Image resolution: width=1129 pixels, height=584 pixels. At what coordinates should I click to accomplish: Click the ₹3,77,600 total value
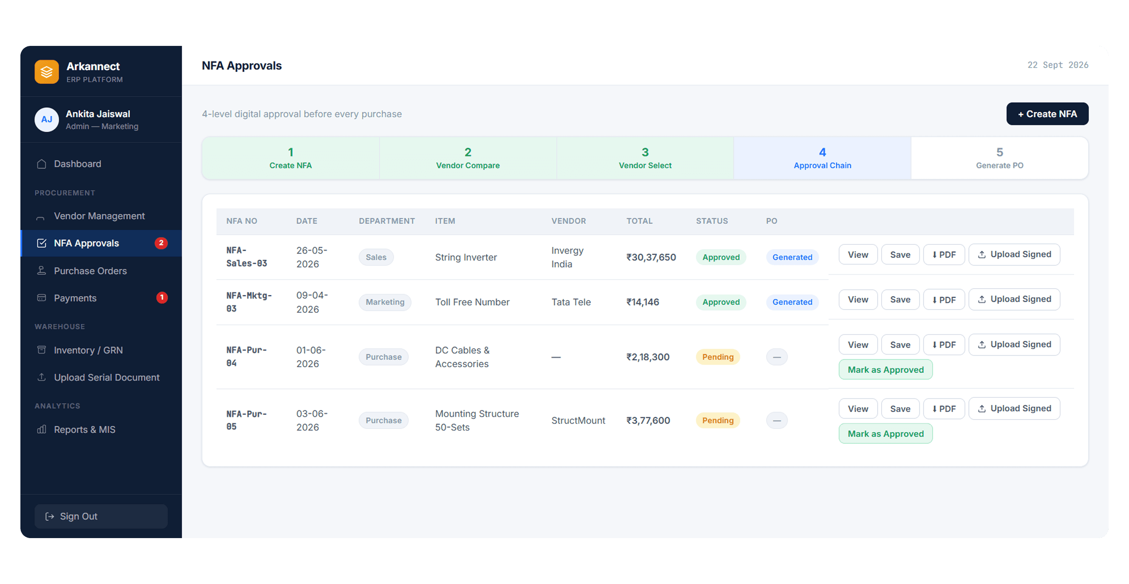648,421
